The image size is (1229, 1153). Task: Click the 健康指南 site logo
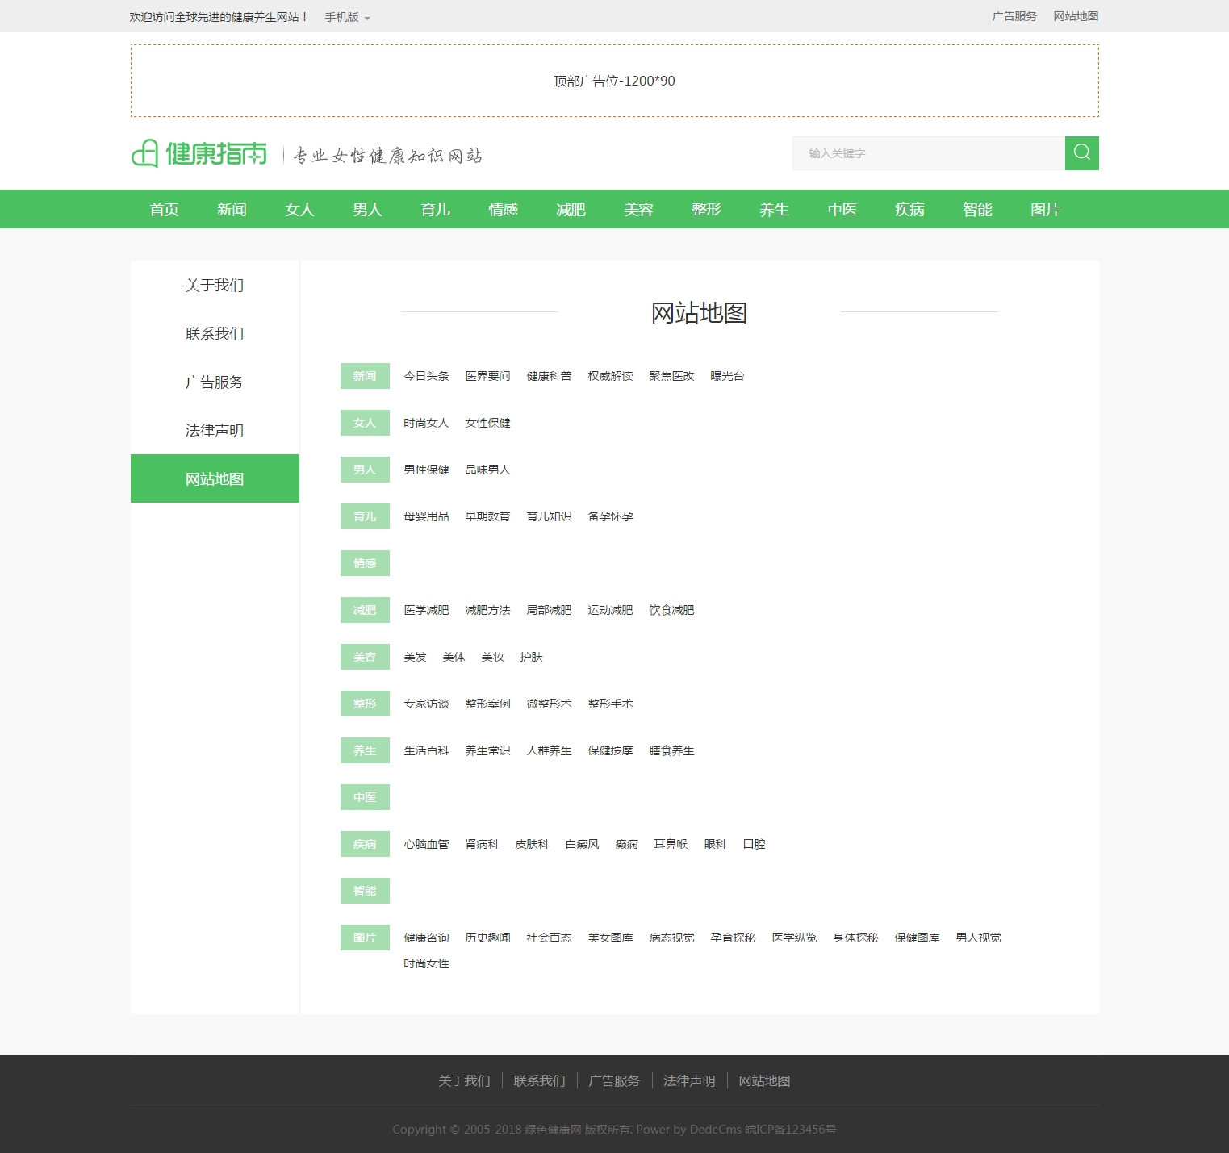point(199,153)
